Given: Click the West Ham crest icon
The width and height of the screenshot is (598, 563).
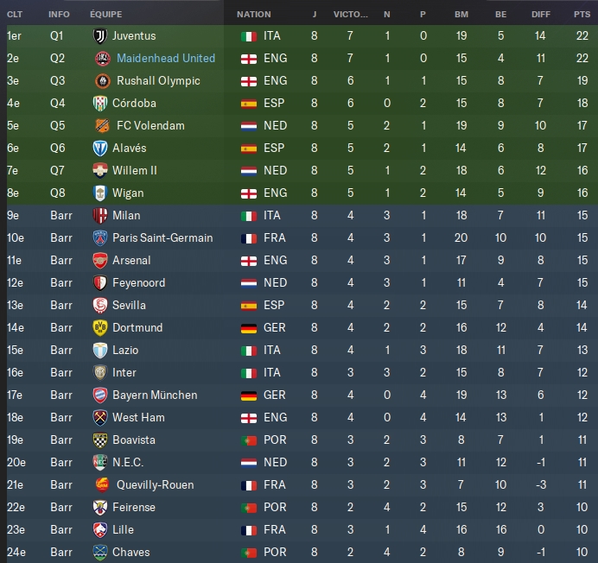Looking at the screenshot, I should pyautogui.click(x=101, y=418).
